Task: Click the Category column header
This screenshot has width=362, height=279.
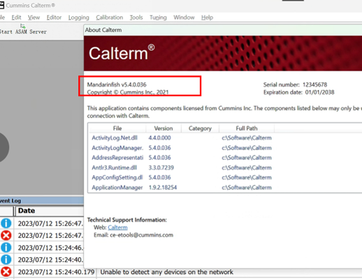Action: 200,128
